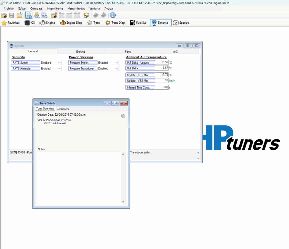289x249 pixels.
Task: Click the IAT Delta label button
Action: coord(140,68)
